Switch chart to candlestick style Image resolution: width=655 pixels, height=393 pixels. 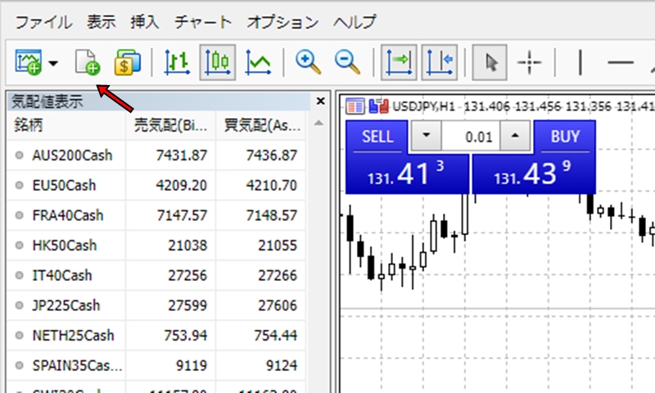click(x=218, y=63)
